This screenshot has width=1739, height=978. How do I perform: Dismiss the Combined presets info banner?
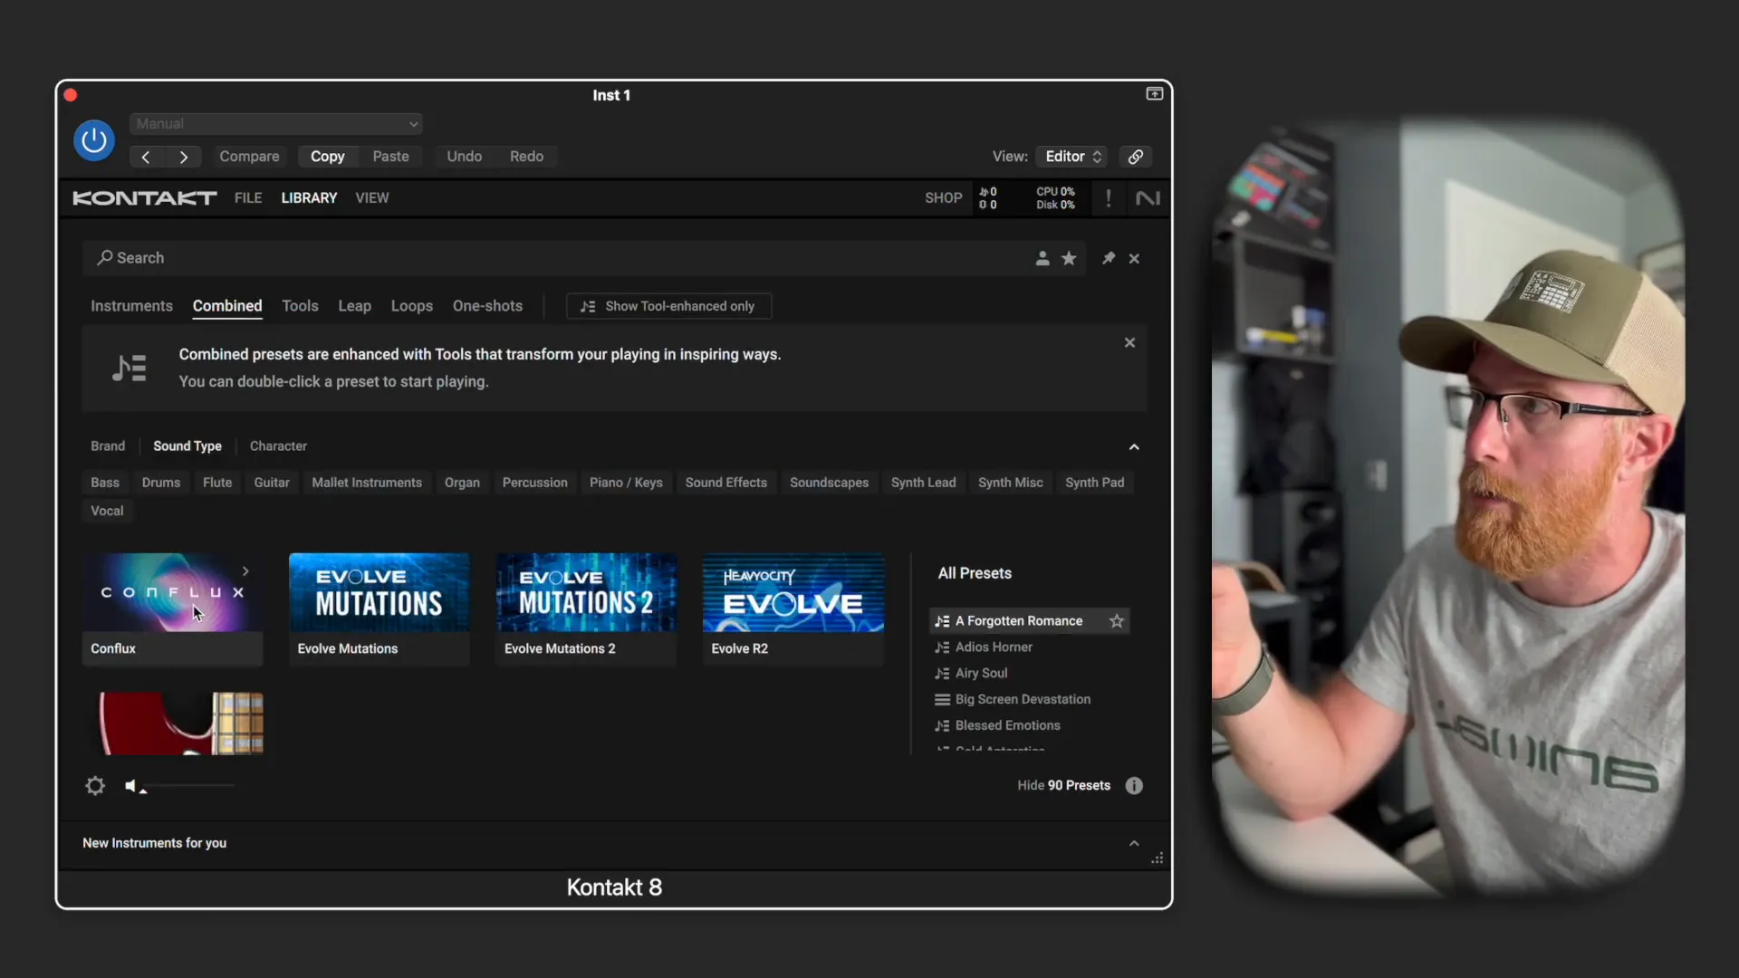point(1129,342)
